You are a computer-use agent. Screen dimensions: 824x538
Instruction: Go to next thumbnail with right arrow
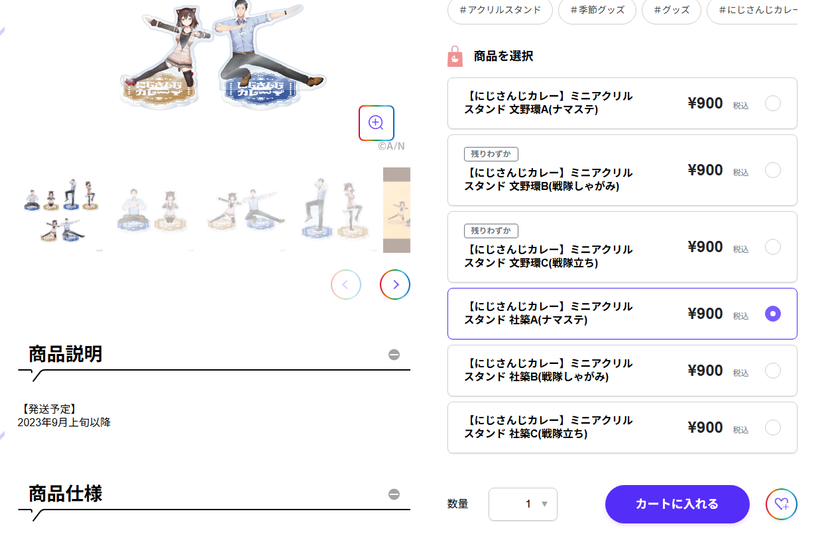tap(395, 285)
